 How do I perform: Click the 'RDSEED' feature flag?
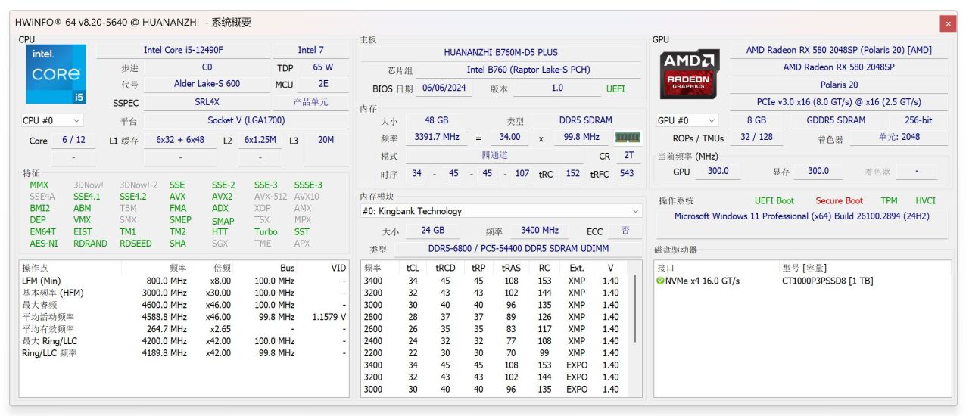(136, 244)
